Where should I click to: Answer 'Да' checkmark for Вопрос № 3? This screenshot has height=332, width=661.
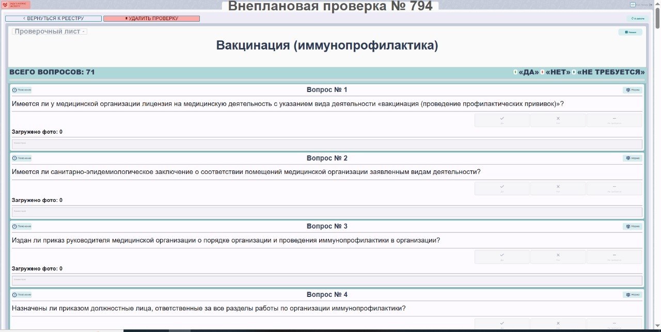coord(502,257)
